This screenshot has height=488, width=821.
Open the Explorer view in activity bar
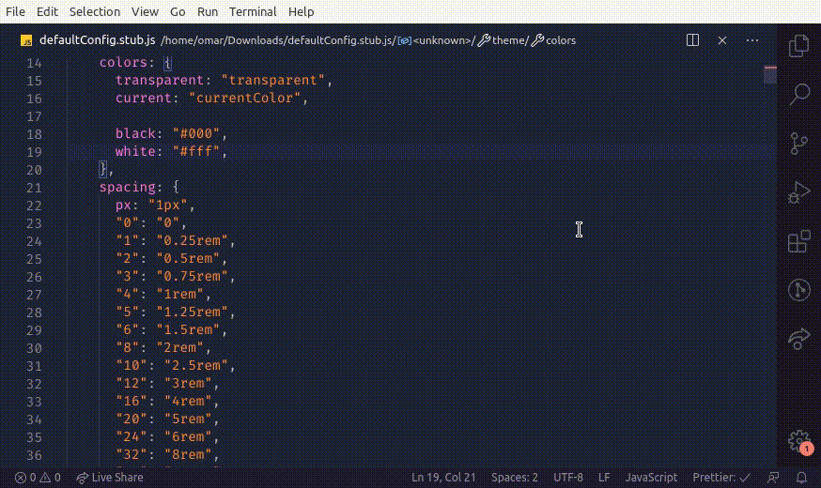click(x=798, y=45)
